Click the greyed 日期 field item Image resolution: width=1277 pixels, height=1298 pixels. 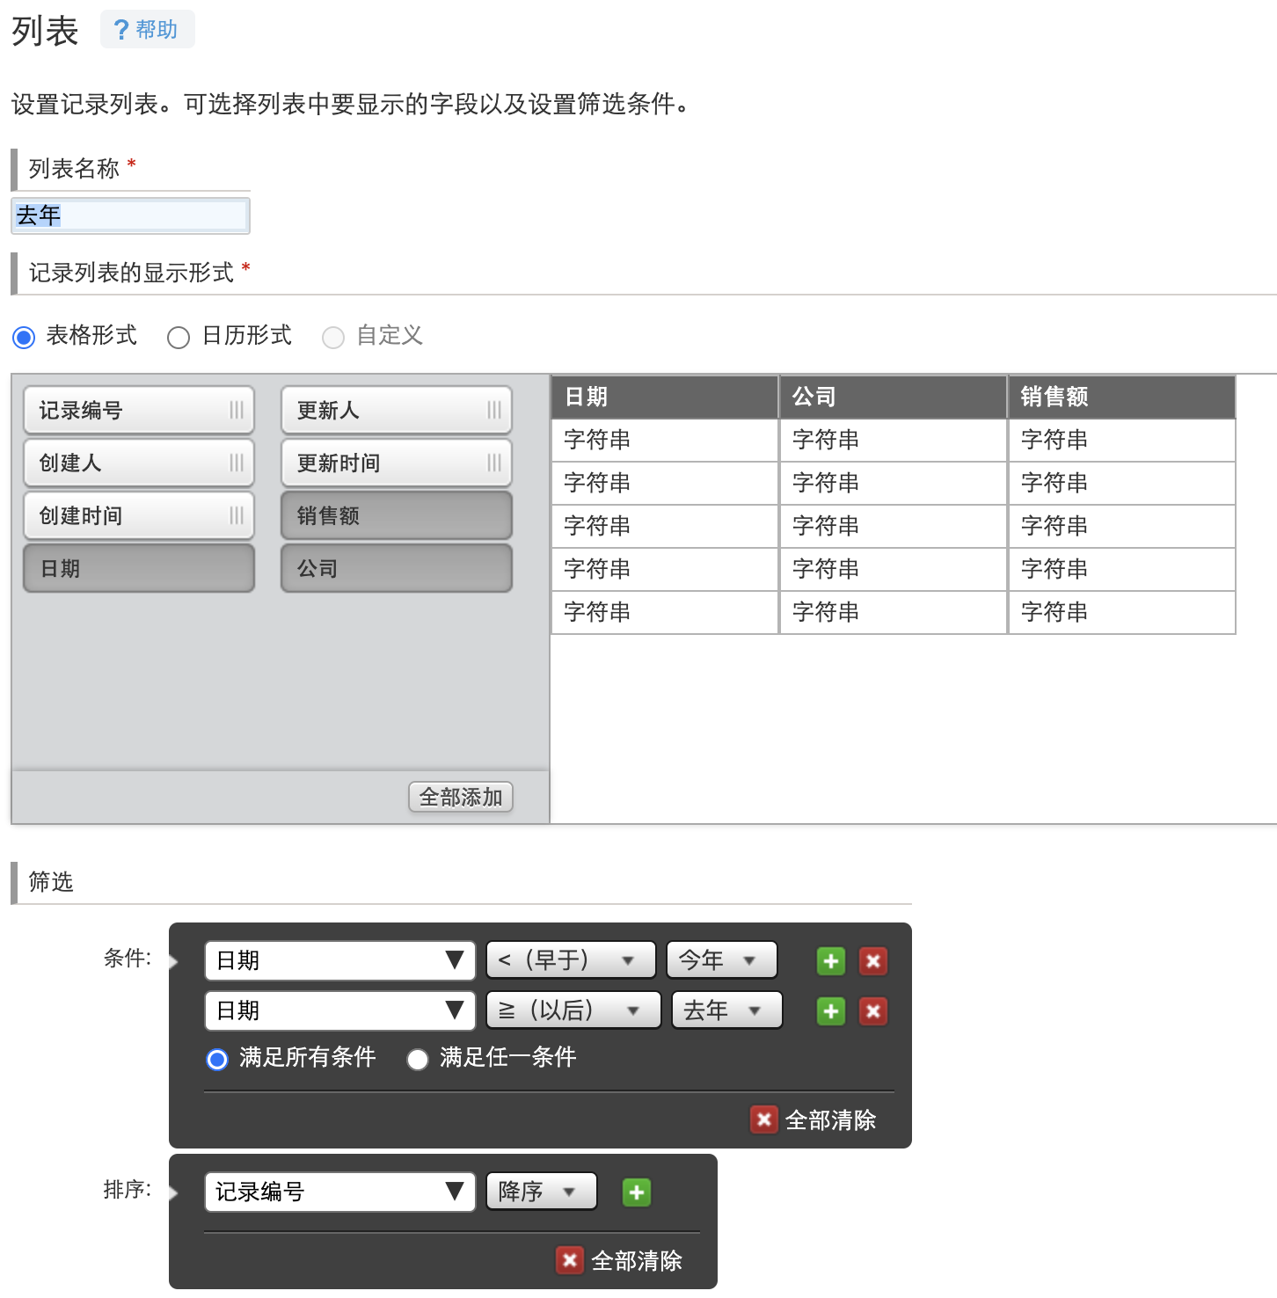tap(139, 569)
